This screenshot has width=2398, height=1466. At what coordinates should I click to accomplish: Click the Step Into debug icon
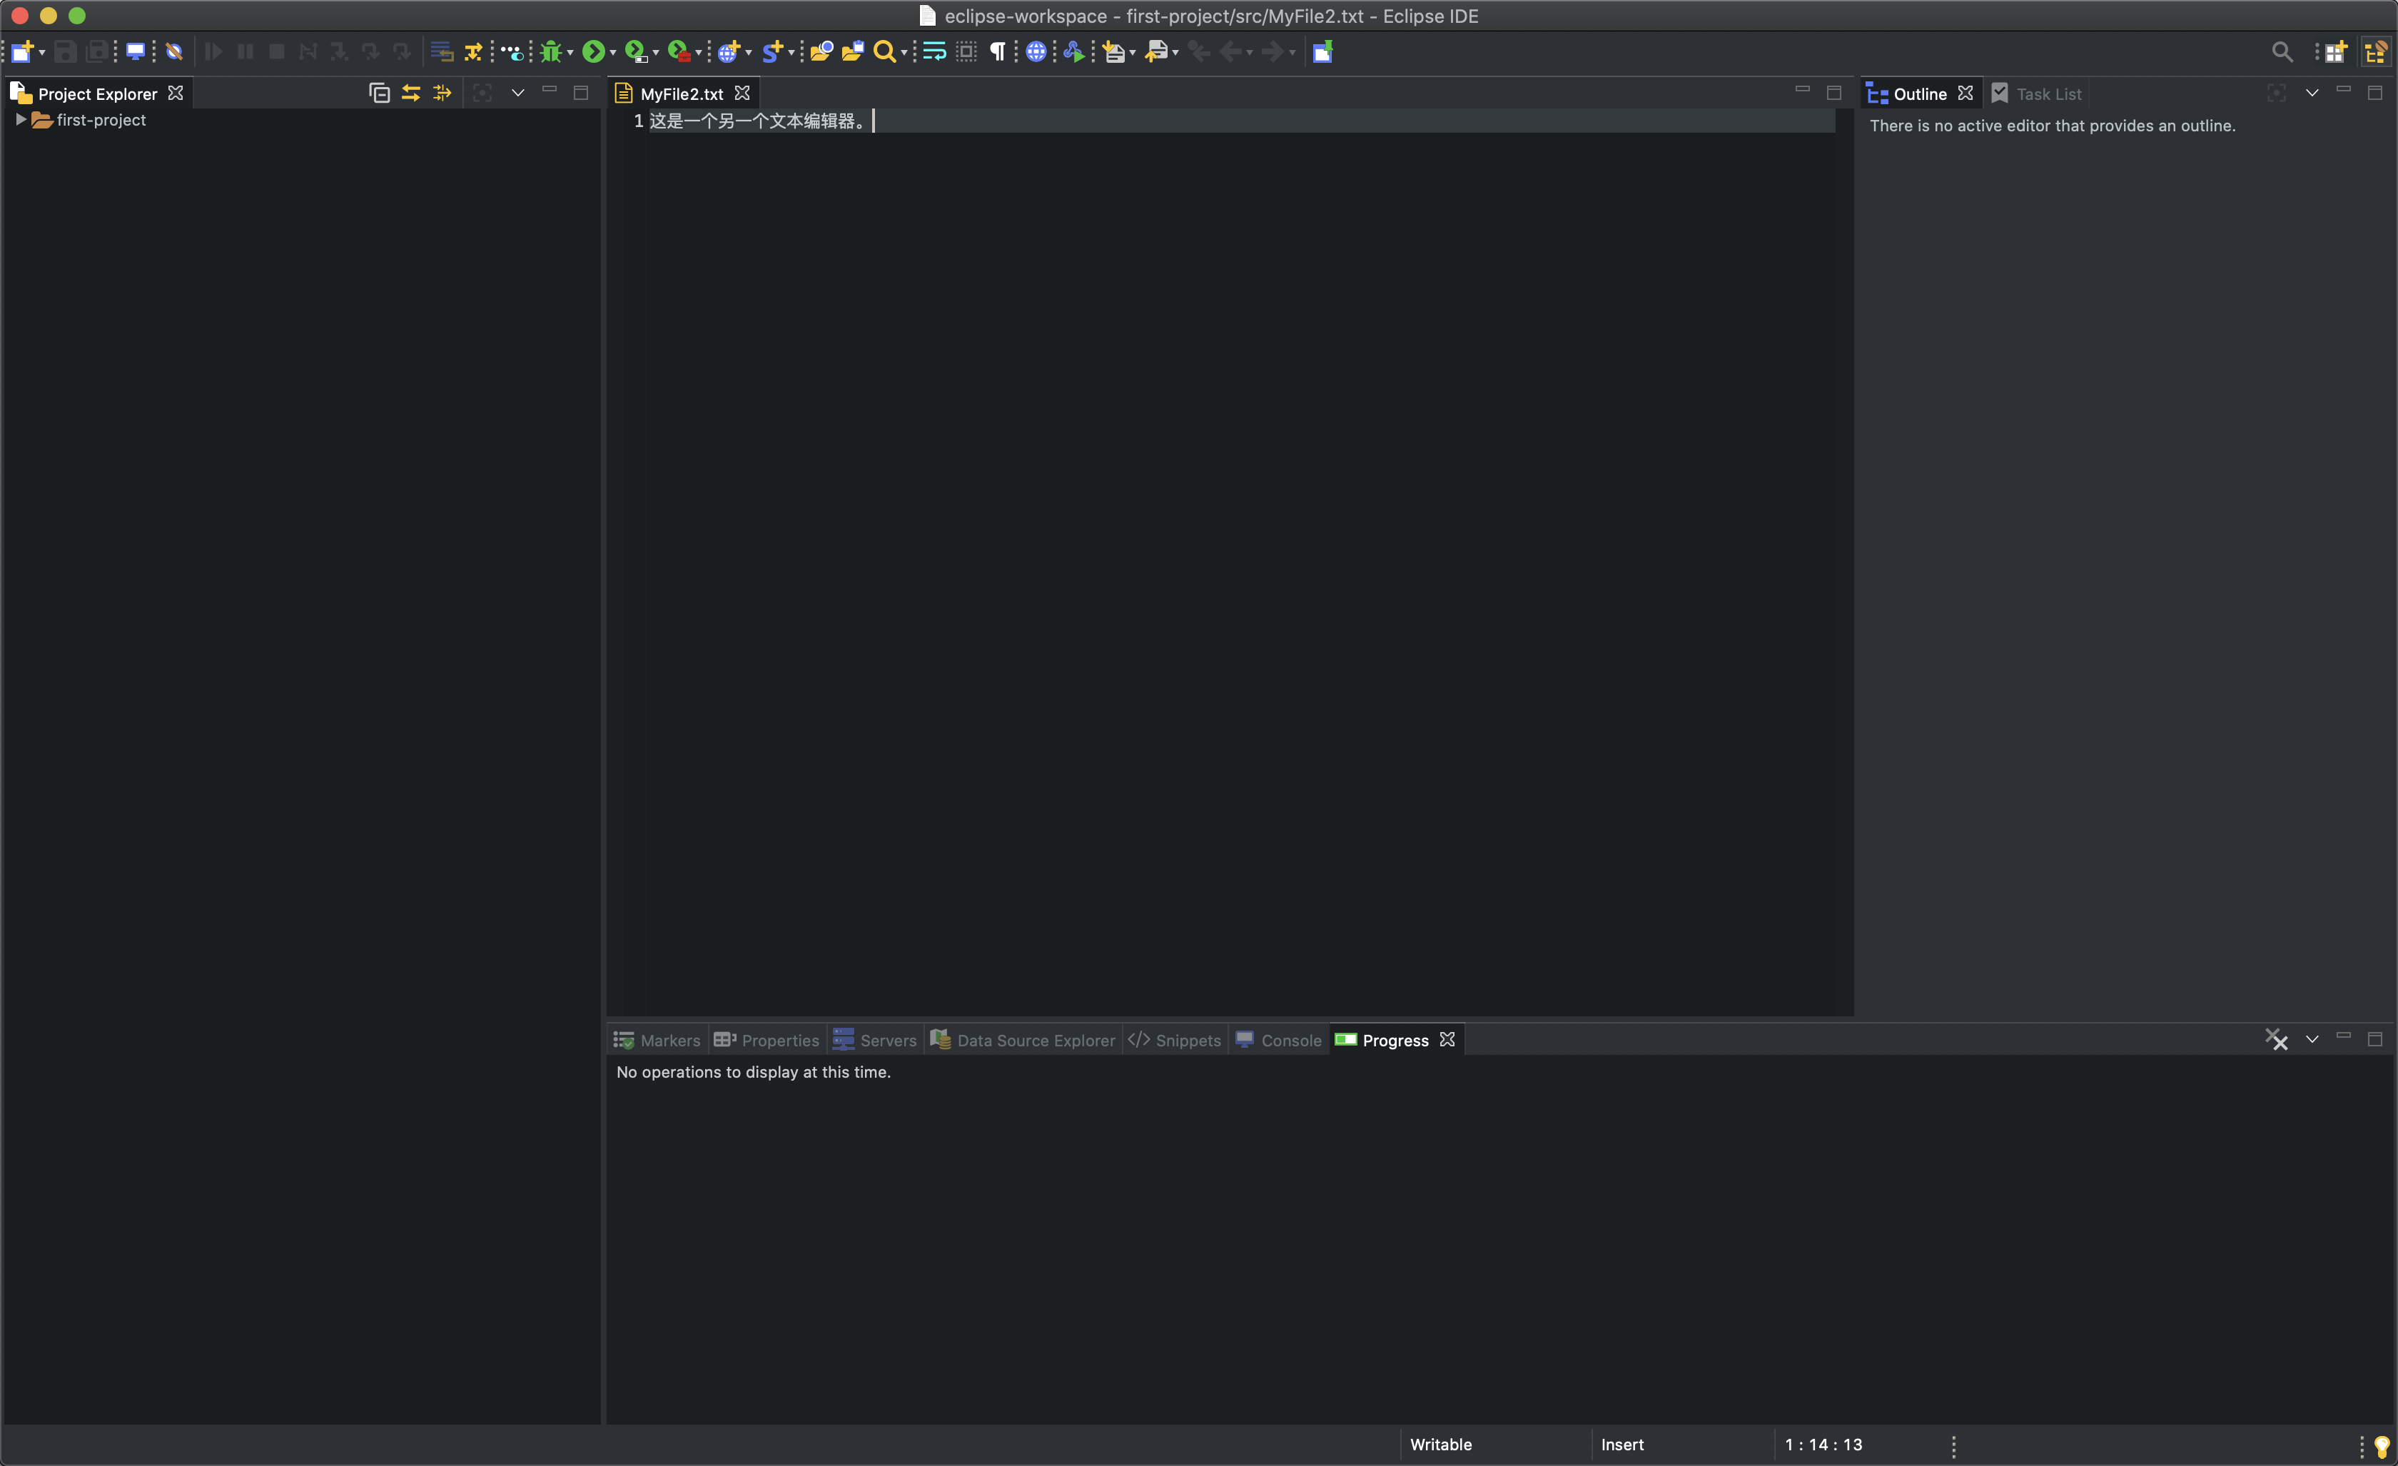[x=339, y=51]
